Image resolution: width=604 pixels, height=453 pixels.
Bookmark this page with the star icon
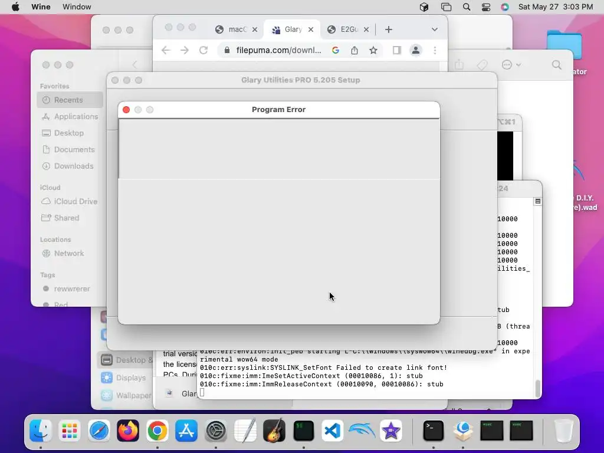pos(373,50)
